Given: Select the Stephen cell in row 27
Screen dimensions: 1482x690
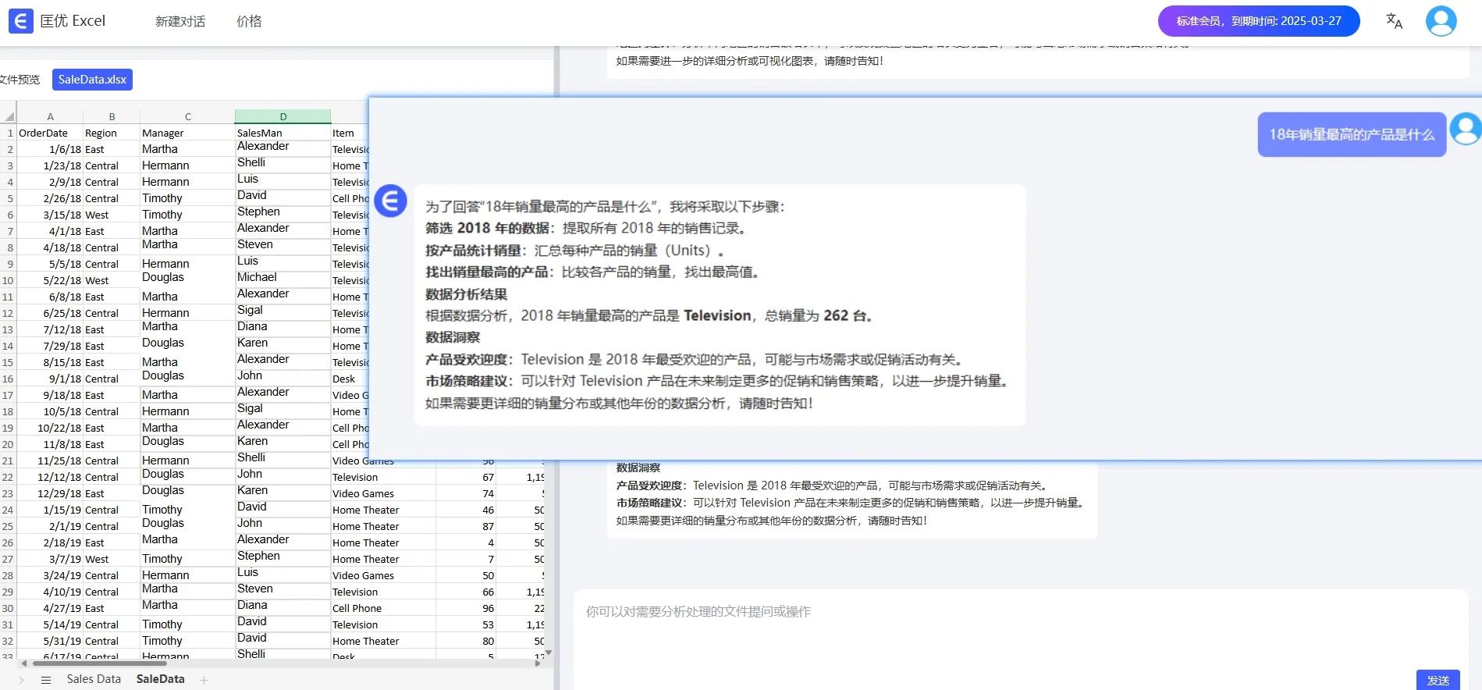Looking at the screenshot, I should tap(283, 557).
